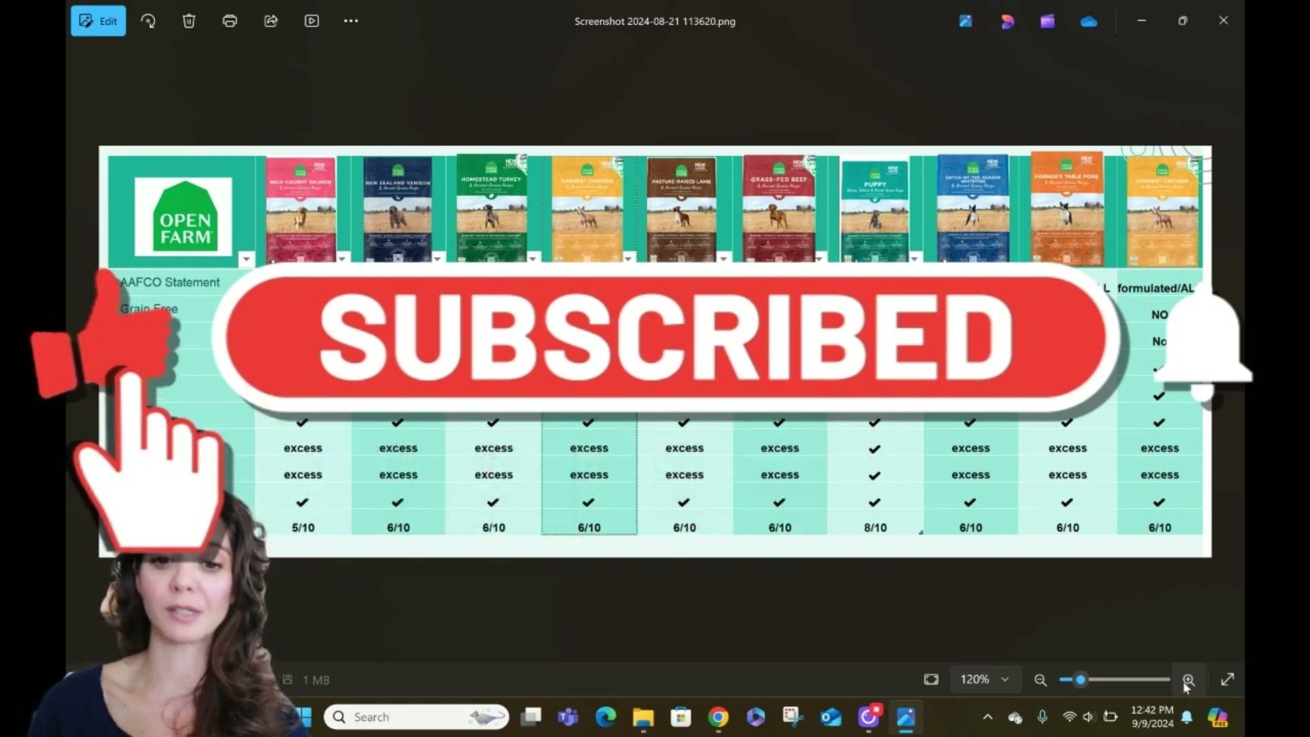This screenshot has height=737, width=1310.
Task: Click the fit to window icon
Action: 931,680
